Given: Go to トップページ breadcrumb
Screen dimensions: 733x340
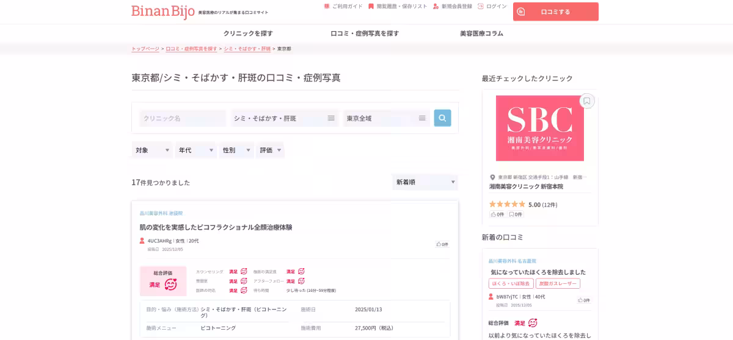Looking at the screenshot, I should click(145, 49).
